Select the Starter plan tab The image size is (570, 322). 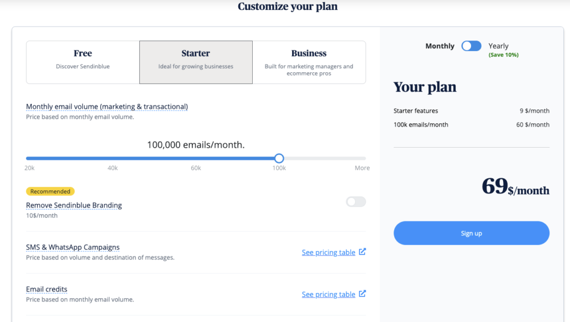tap(196, 62)
